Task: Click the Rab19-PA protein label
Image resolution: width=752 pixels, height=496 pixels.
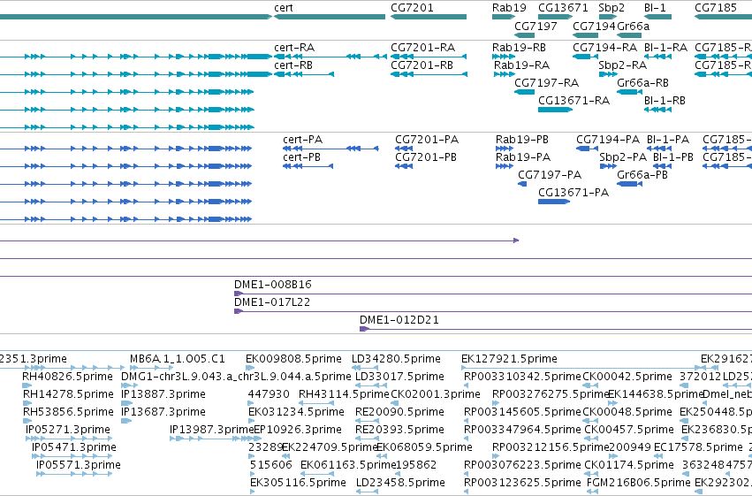Action: [523, 157]
